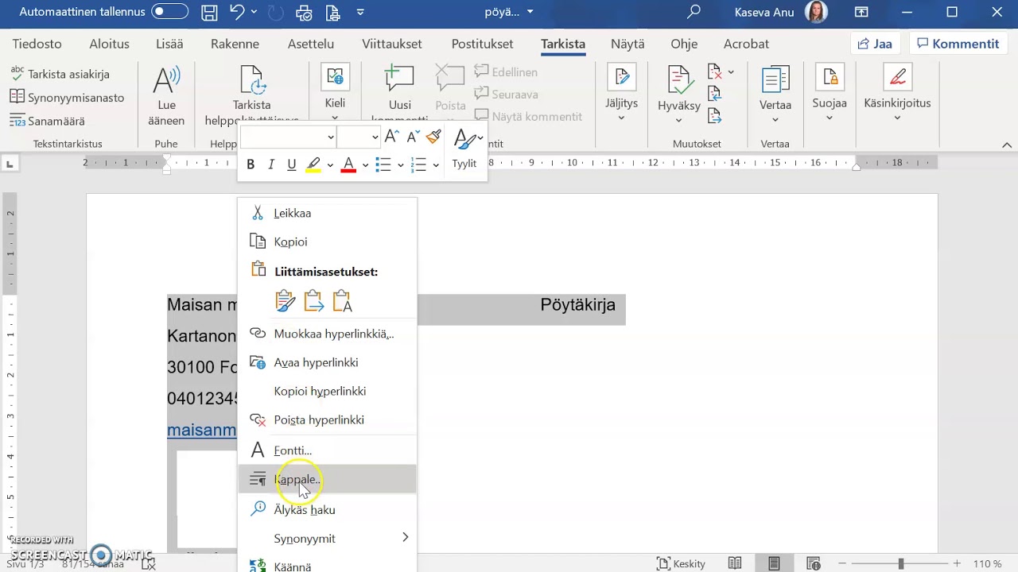
Task: Switch to the Näytä tab
Action: (x=628, y=44)
